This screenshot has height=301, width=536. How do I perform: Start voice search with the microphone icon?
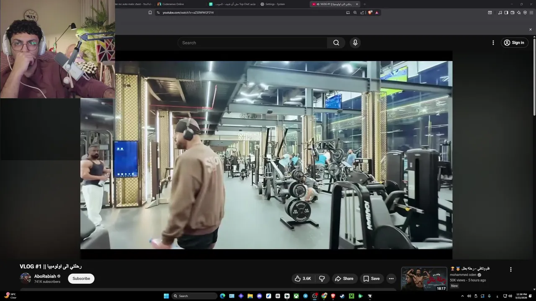(x=355, y=43)
